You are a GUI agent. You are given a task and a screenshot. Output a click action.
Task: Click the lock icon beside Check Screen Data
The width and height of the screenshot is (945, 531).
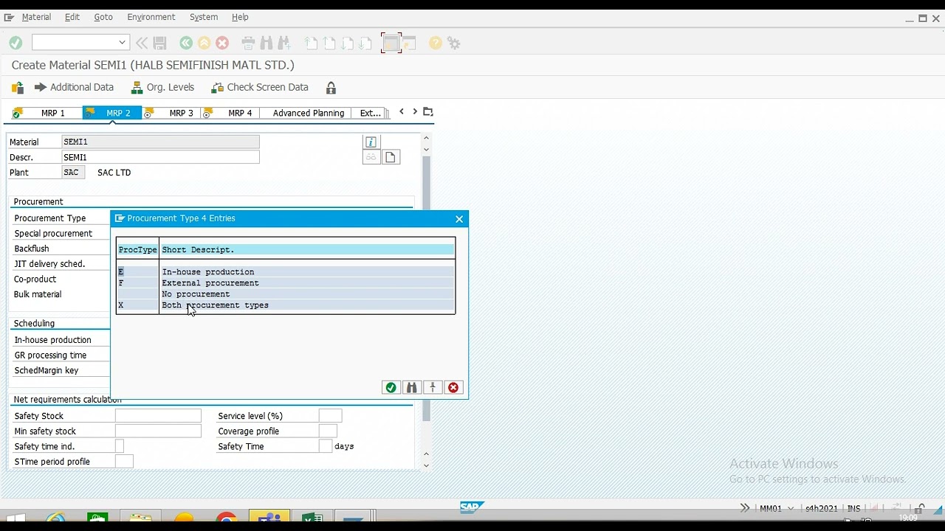331,88
